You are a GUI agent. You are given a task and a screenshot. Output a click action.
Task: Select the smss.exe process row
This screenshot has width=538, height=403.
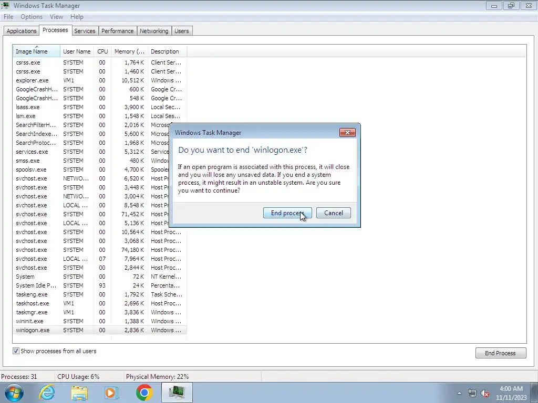(91, 161)
